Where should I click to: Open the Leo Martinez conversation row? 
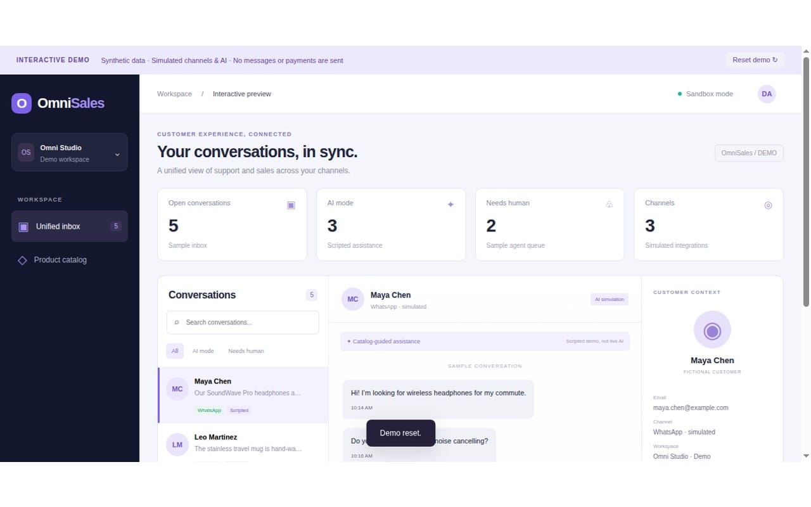(243, 443)
